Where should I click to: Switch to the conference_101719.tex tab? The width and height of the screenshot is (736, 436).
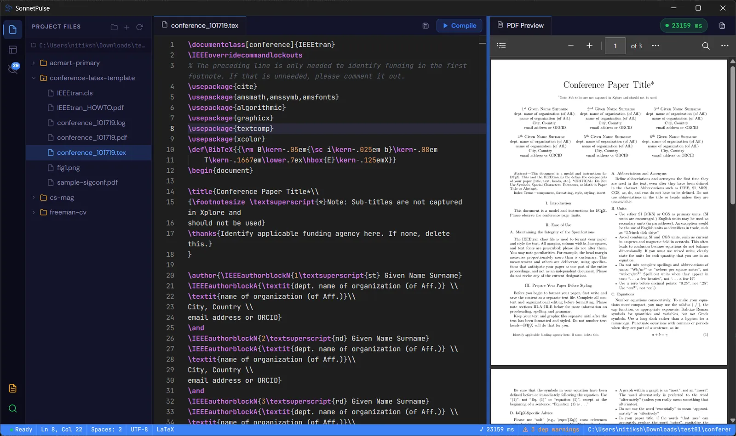point(200,26)
